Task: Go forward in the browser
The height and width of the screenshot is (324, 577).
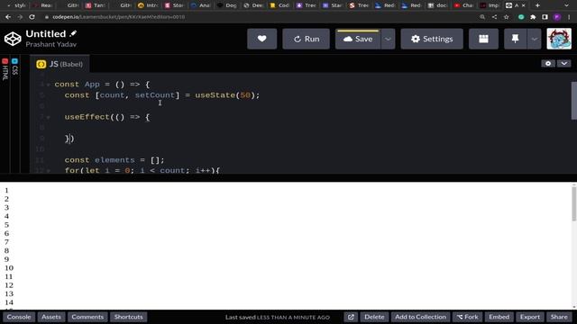Action: pyautogui.click(x=20, y=17)
